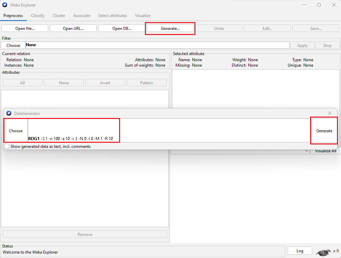This screenshot has height=258, width=341.
Task: Click the status message Welcome to the Weka Explorer
Action: pyautogui.click(x=30, y=252)
